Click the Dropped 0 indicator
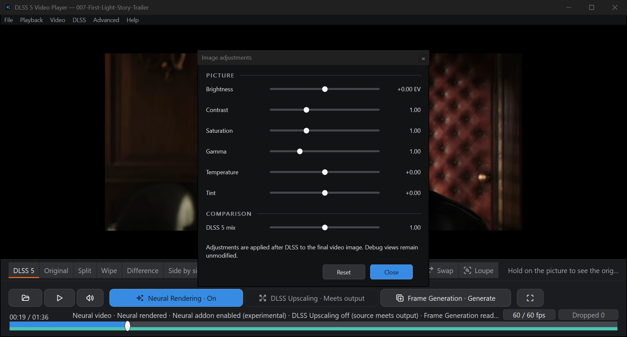 click(588, 315)
